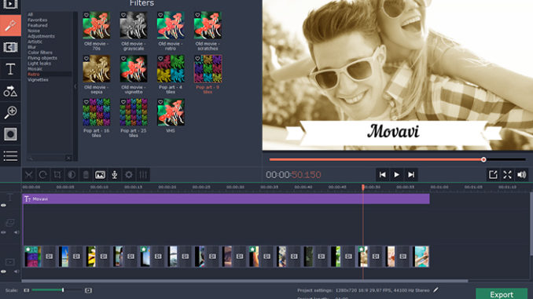Toggle visibility of the overlay track
This screenshot has width=533, height=299.
click(x=3, y=232)
